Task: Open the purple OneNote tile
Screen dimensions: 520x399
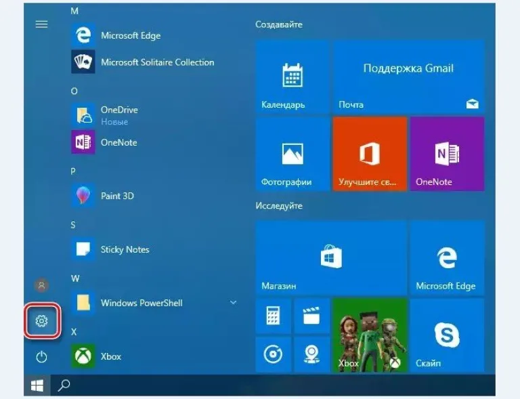Action: pyautogui.click(x=447, y=154)
